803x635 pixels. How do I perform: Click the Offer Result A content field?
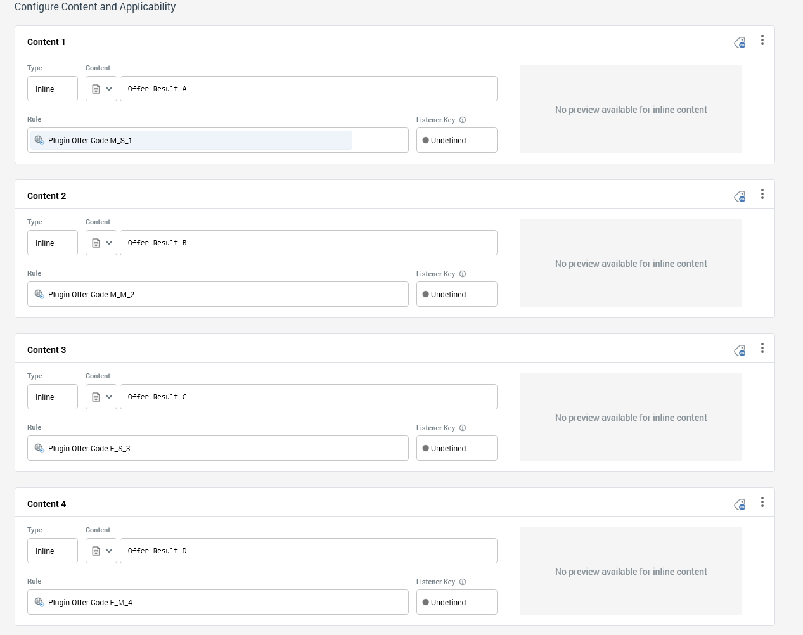coord(308,89)
